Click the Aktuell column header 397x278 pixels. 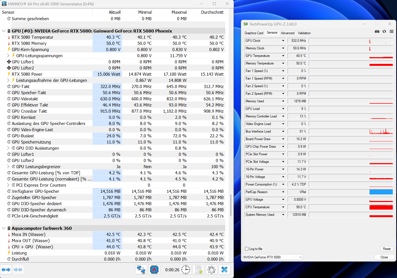(x=107, y=12)
